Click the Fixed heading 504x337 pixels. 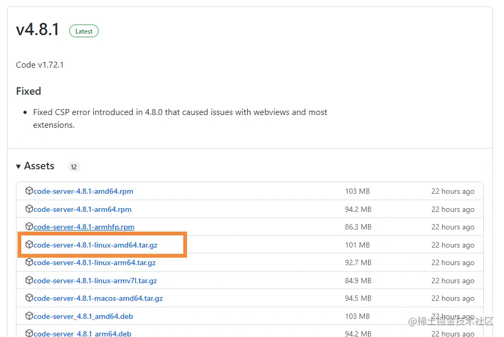(29, 91)
